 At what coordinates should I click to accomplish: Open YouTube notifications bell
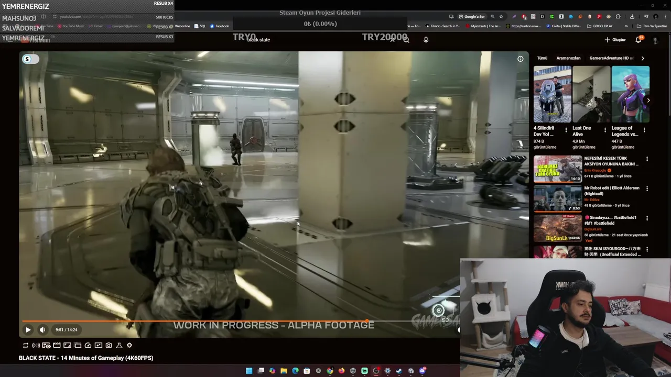(638, 40)
